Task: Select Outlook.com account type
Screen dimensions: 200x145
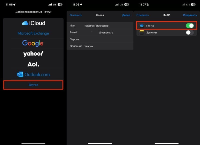Action: [33, 75]
